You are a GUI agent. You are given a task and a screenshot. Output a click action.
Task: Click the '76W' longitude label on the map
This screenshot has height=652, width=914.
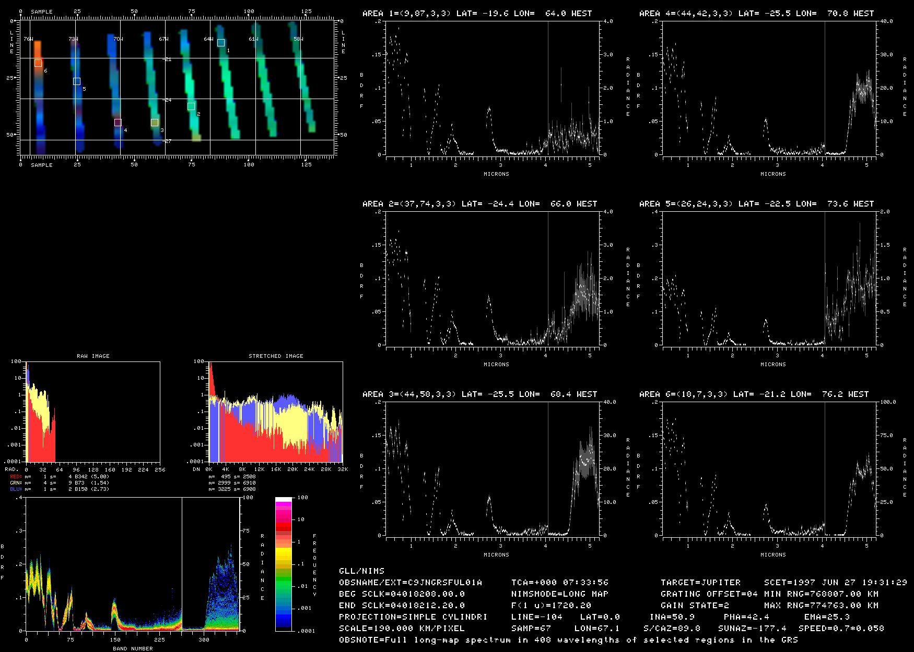(28, 39)
